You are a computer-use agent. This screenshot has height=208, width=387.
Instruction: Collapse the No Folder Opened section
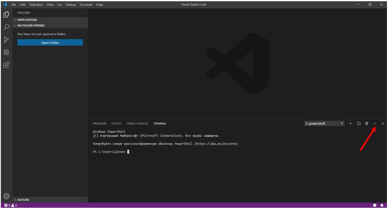click(x=31, y=25)
